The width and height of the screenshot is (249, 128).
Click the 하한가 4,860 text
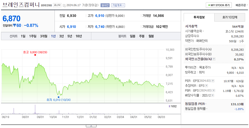tap(115, 27)
